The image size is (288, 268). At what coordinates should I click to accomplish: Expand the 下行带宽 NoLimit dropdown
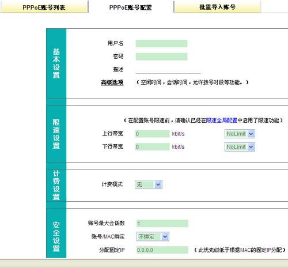point(240,147)
